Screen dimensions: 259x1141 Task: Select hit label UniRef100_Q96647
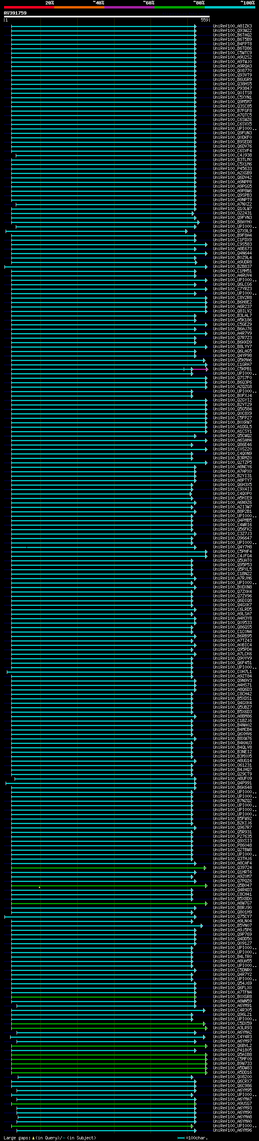click(232, 538)
